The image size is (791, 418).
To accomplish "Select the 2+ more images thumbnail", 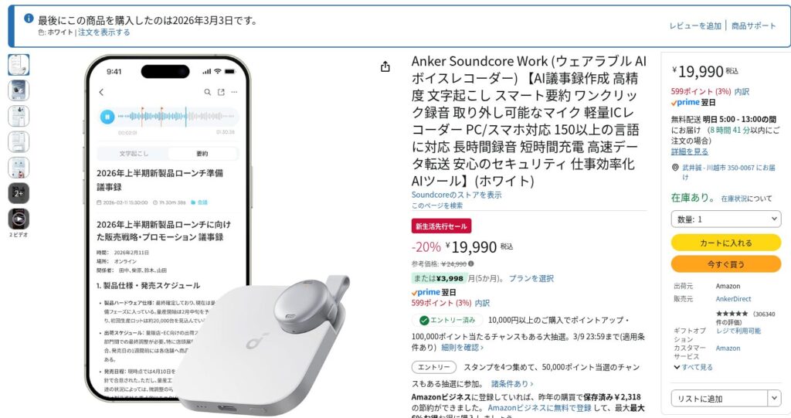I will [x=19, y=193].
